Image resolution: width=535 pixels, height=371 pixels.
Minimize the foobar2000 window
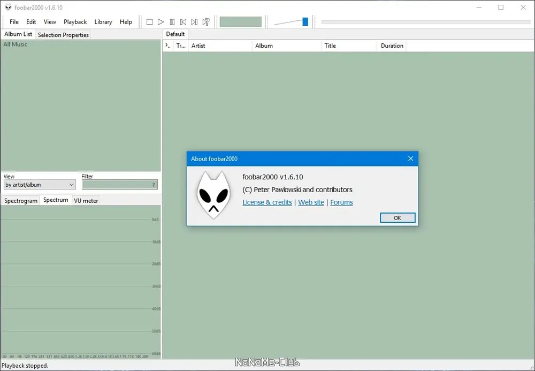click(x=479, y=7)
